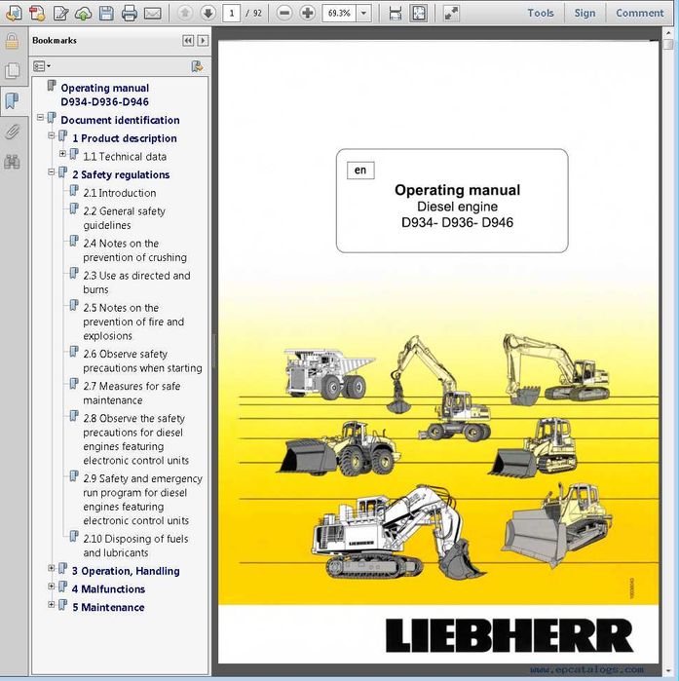Viewport: 679px width, 681px height.
Task: Click the Create PDF toolbar icon
Action: (x=37, y=13)
